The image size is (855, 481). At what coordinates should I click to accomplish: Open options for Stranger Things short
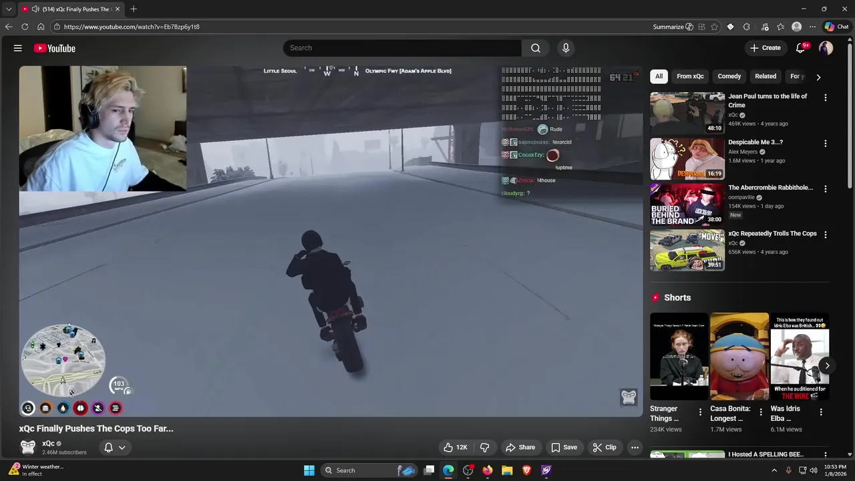pyautogui.click(x=700, y=412)
